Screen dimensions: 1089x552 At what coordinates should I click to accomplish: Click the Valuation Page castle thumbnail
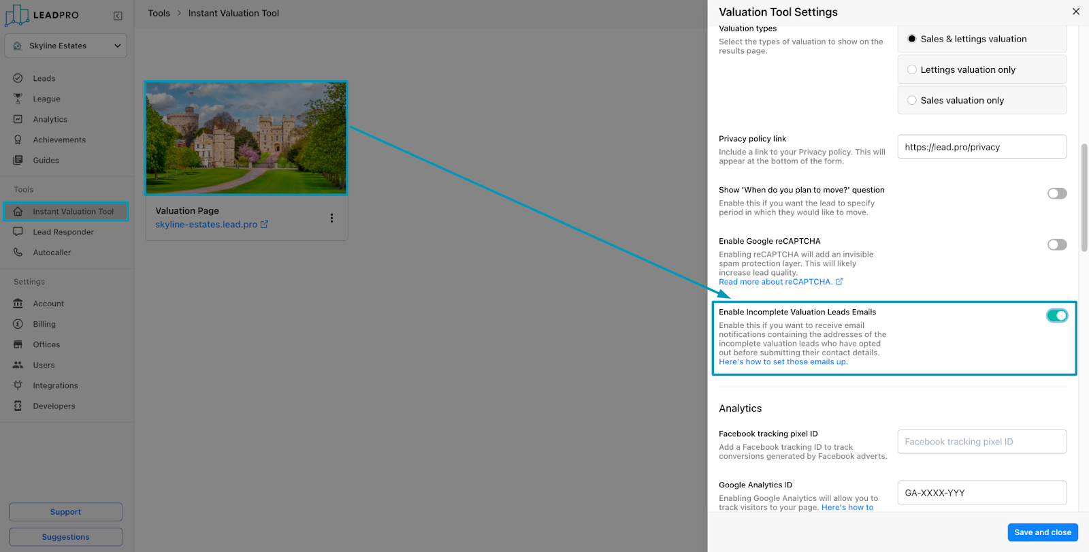click(246, 138)
